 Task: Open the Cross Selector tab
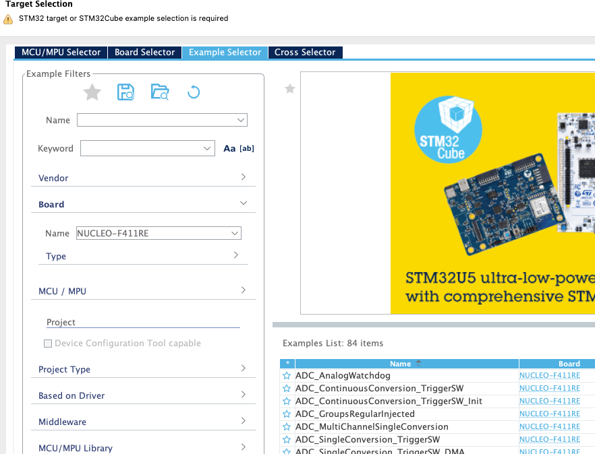[x=305, y=53]
